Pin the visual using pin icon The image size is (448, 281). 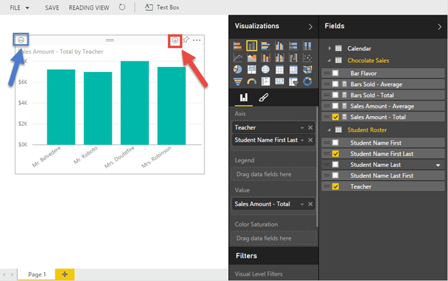(186, 41)
